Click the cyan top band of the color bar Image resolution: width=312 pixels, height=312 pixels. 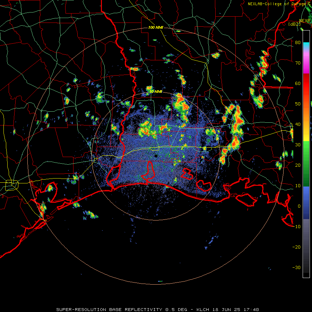pos(306,45)
